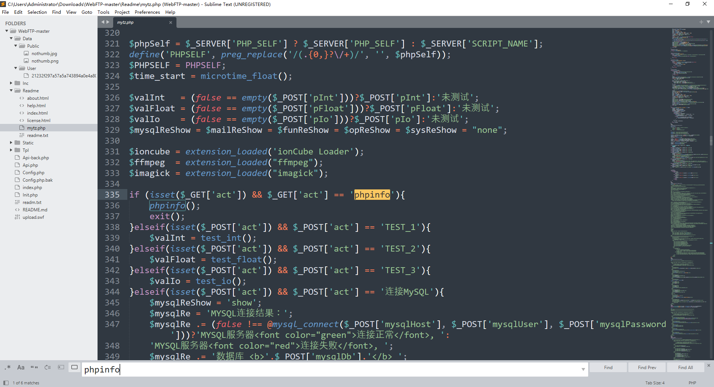
Task: Go to previous tab arrow
Action: 103,22
